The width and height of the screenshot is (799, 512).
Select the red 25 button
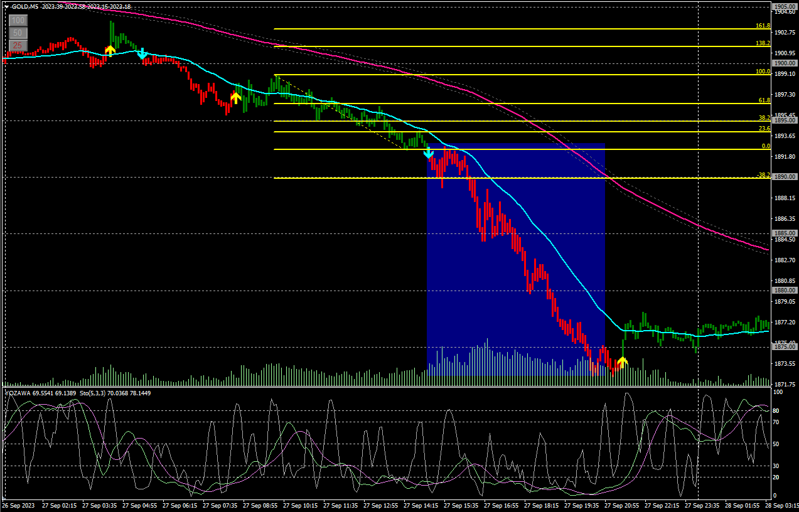pos(18,46)
